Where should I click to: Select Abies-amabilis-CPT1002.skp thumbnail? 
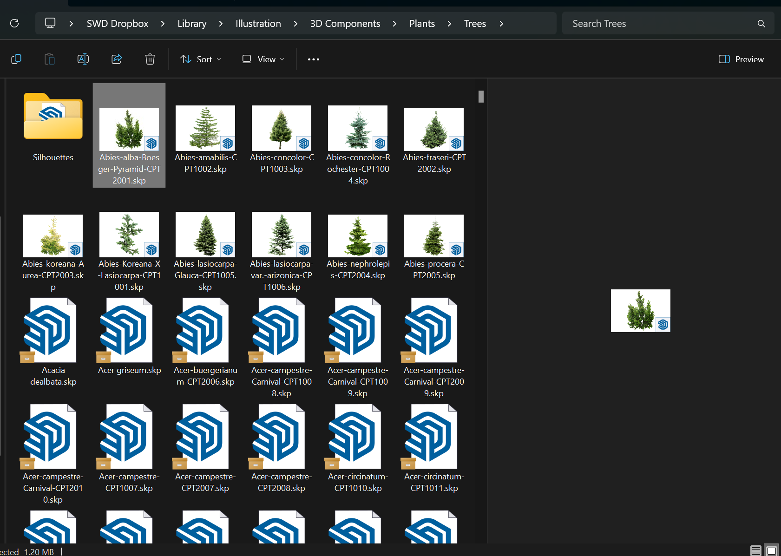[205, 128]
